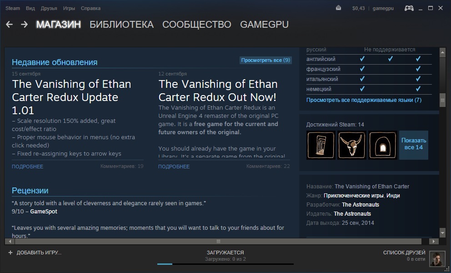Click the plus icon beside Добавить игру
451x273 pixels.
point(10,253)
